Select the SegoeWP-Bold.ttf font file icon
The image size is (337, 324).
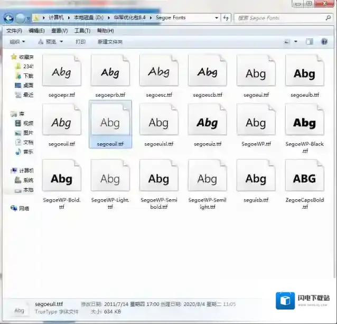coord(62,175)
